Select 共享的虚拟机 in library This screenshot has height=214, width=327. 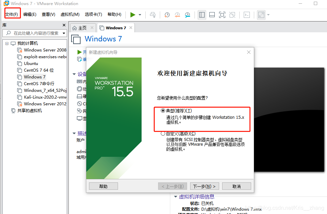pos(27,111)
